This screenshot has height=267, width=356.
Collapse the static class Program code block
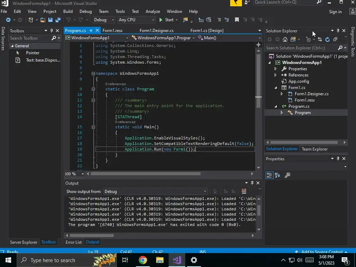coord(93,89)
